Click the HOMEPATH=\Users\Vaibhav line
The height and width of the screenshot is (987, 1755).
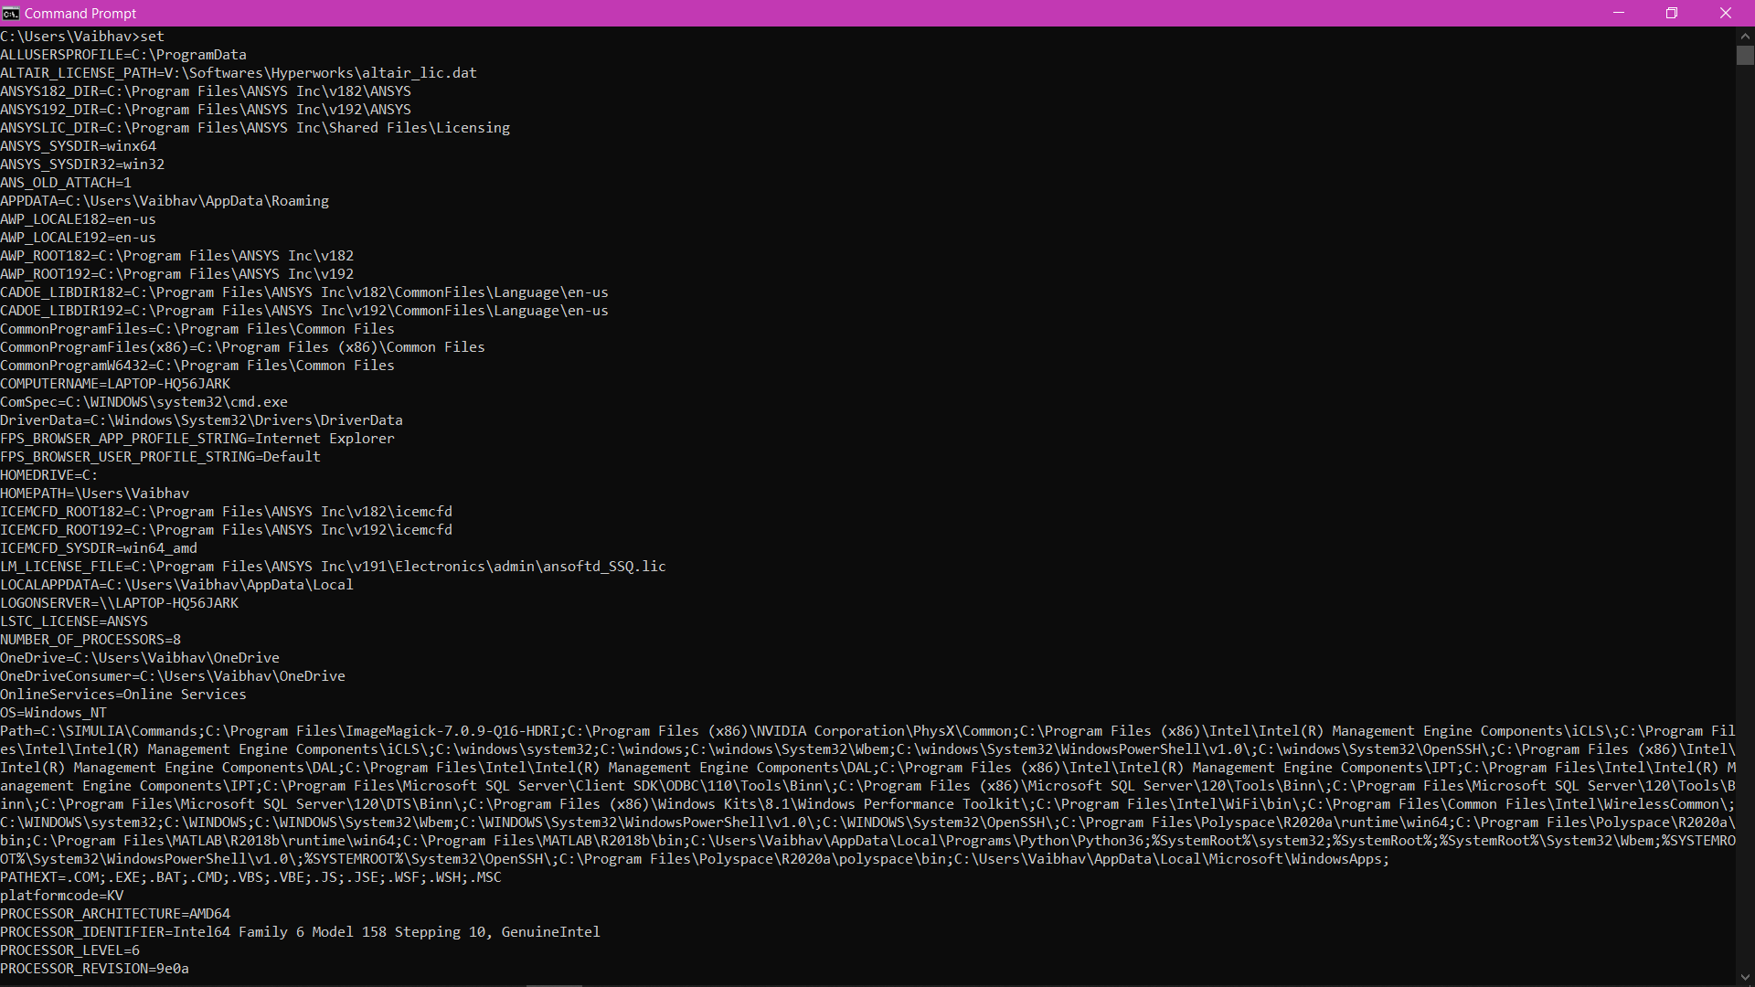point(94,493)
